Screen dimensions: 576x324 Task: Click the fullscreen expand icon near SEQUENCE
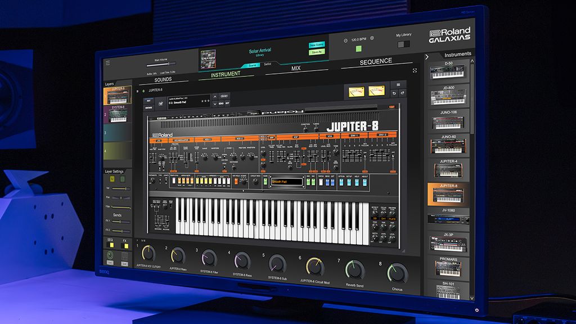click(x=415, y=70)
